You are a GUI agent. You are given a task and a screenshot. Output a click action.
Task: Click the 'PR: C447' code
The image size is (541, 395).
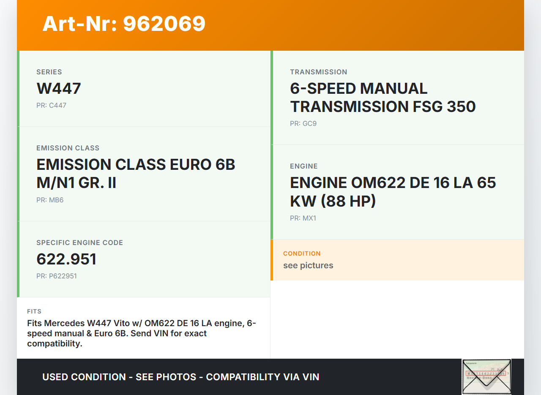pyautogui.click(x=51, y=105)
